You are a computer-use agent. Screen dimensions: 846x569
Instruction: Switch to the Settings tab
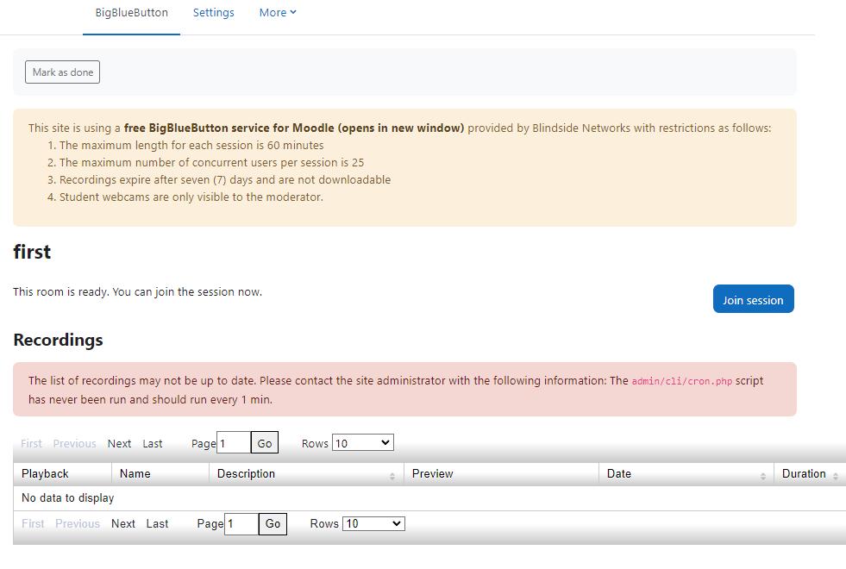tap(214, 13)
